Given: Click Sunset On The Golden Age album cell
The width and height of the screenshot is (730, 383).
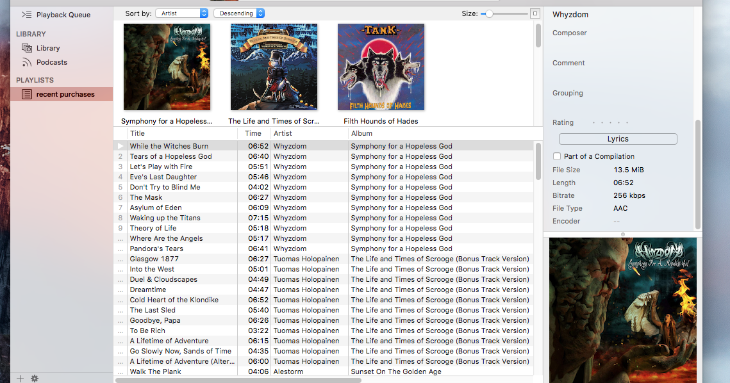Looking at the screenshot, I should (x=396, y=371).
